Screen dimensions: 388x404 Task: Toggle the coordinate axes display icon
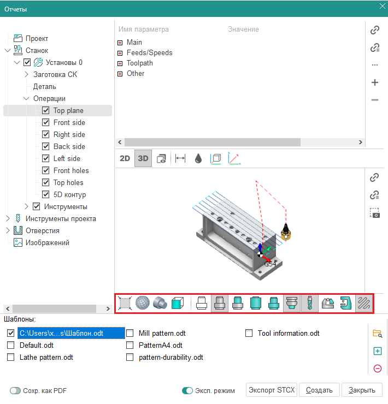pyautogui.click(x=234, y=158)
